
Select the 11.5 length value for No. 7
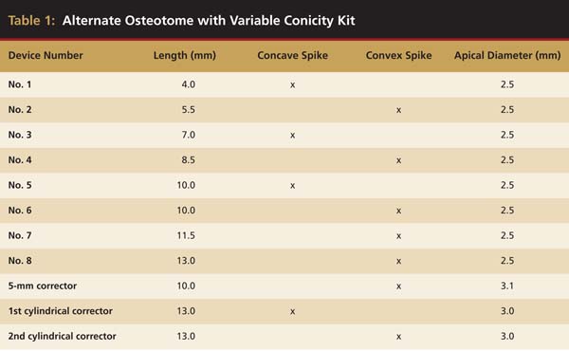(x=186, y=235)
